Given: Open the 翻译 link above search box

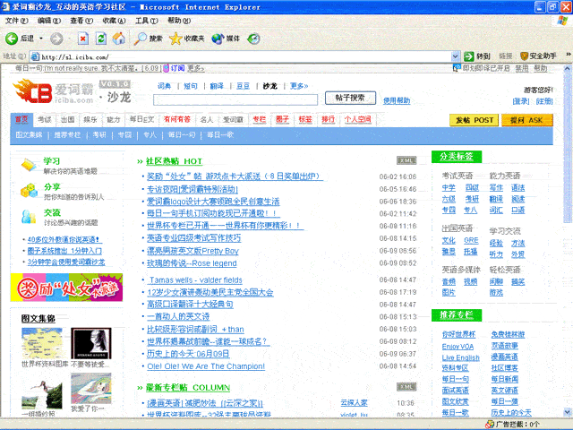Looking at the screenshot, I should pyautogui.click(x=217, y=86).
